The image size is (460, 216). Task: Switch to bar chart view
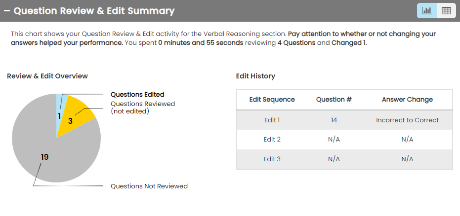pyautogui.click(x=426, y=11)
